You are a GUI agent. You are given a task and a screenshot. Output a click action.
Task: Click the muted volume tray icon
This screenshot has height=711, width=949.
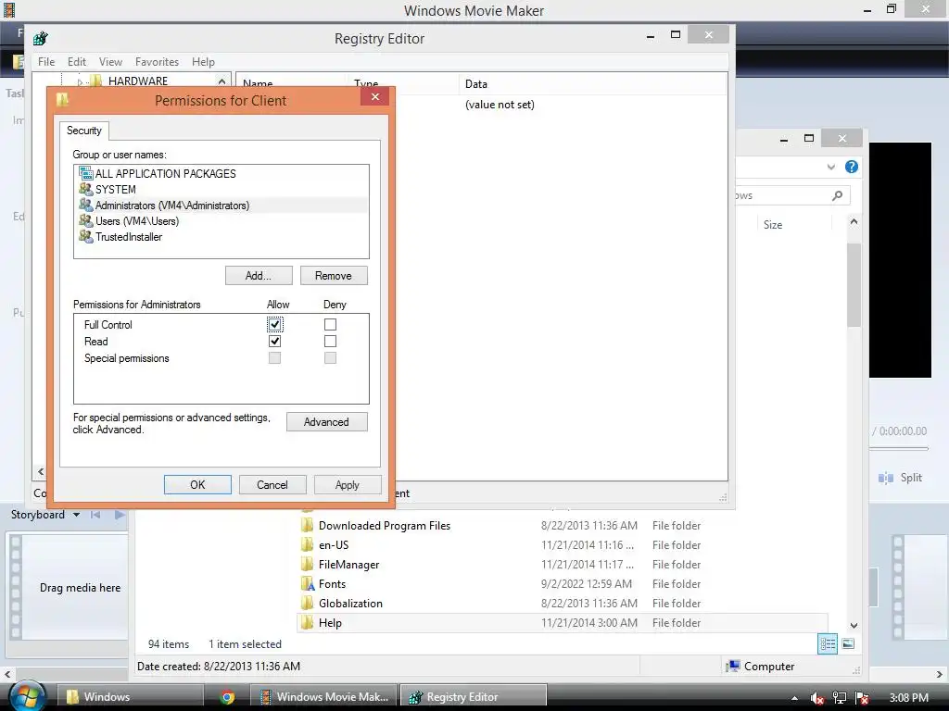(x=816, y=698)
